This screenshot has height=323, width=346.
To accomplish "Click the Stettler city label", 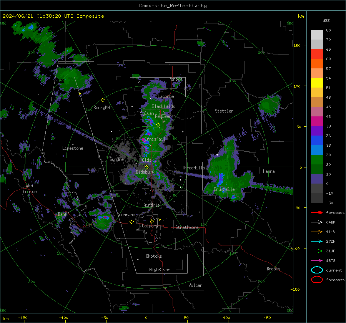I will [224, 111].
